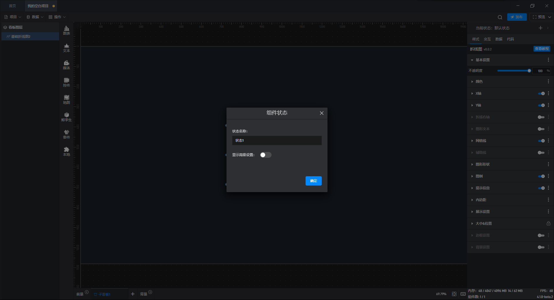The height and width of the screenshot is (300, 554).
Task: Switch to the 交互 tab
Action: (487, 39)
